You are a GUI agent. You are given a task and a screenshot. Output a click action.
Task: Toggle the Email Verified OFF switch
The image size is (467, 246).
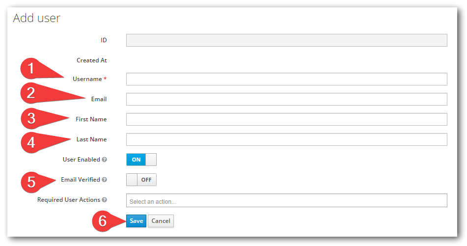coord(141,180)
